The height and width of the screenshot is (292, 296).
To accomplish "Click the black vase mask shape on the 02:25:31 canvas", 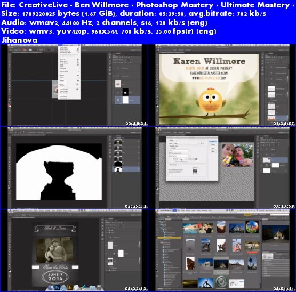I will [x=59, y=181].
